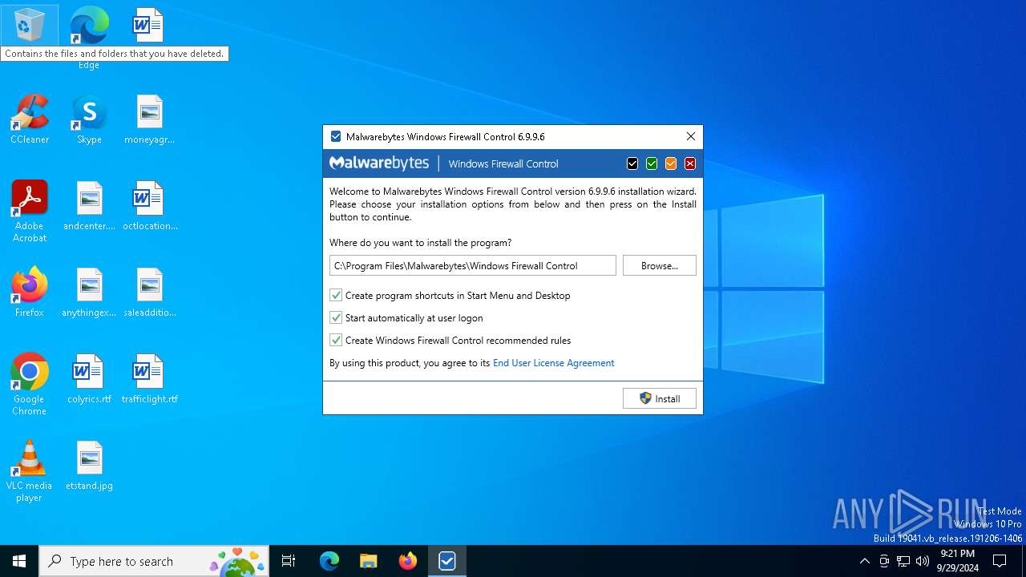The image size is (1026, 577).
Task: Close the installer window
Action: pyautogui.click(x=691, y=136)
